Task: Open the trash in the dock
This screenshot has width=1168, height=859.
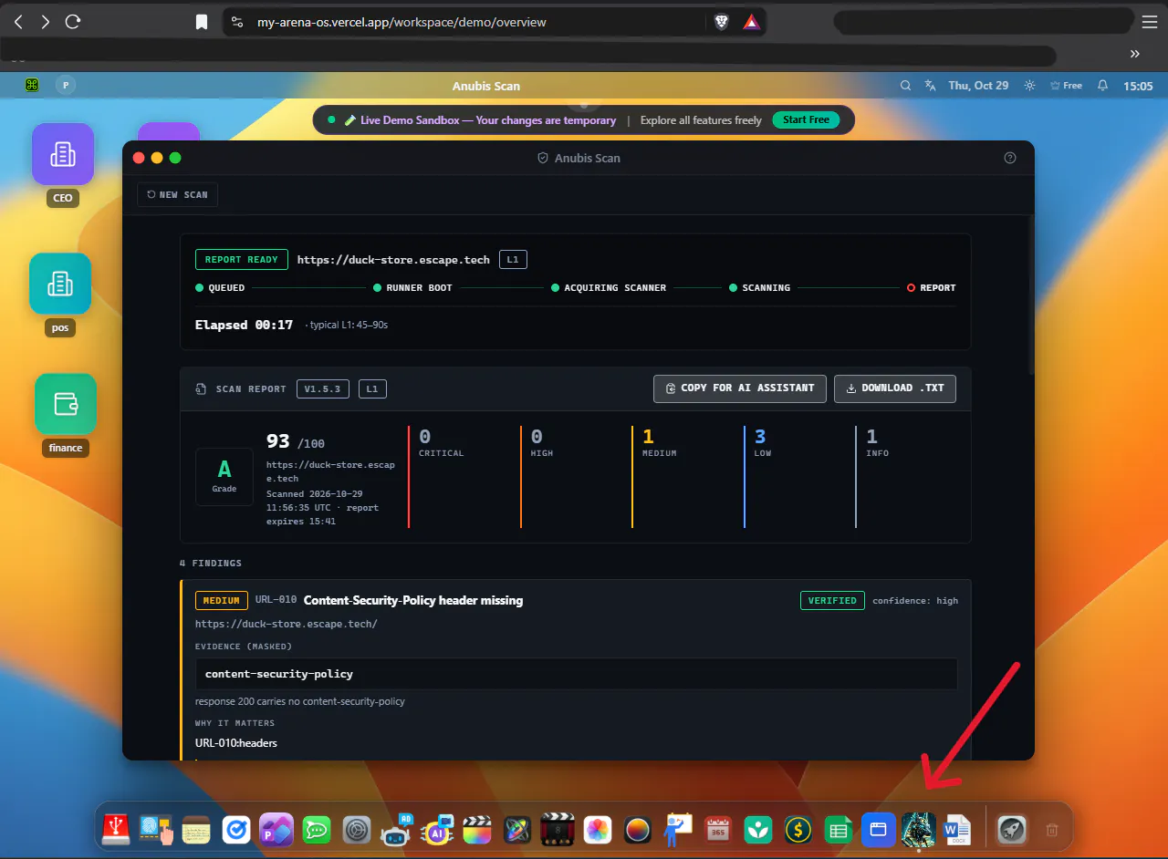Action: click(1052, 830)
